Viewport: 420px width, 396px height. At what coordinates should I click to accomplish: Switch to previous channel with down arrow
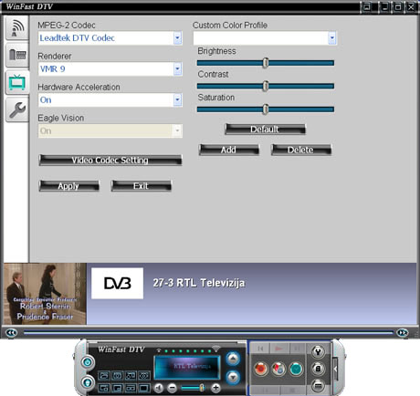point(233,378)
